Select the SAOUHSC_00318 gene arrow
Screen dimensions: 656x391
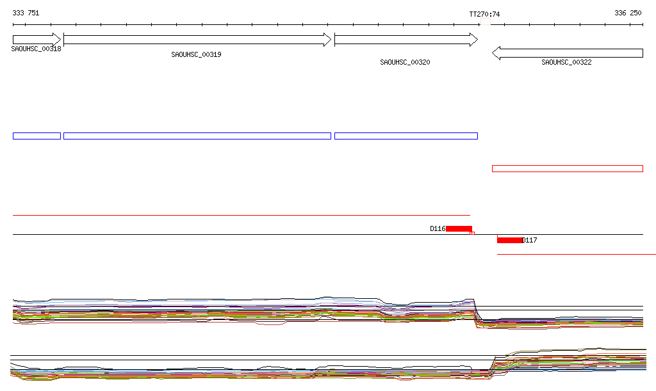click(x=37, y=40)
